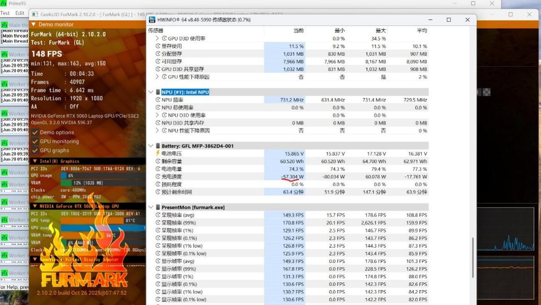Click the HWiNFO sensor list vertical scrollbar
541x305 pixels.
[472, 257]
